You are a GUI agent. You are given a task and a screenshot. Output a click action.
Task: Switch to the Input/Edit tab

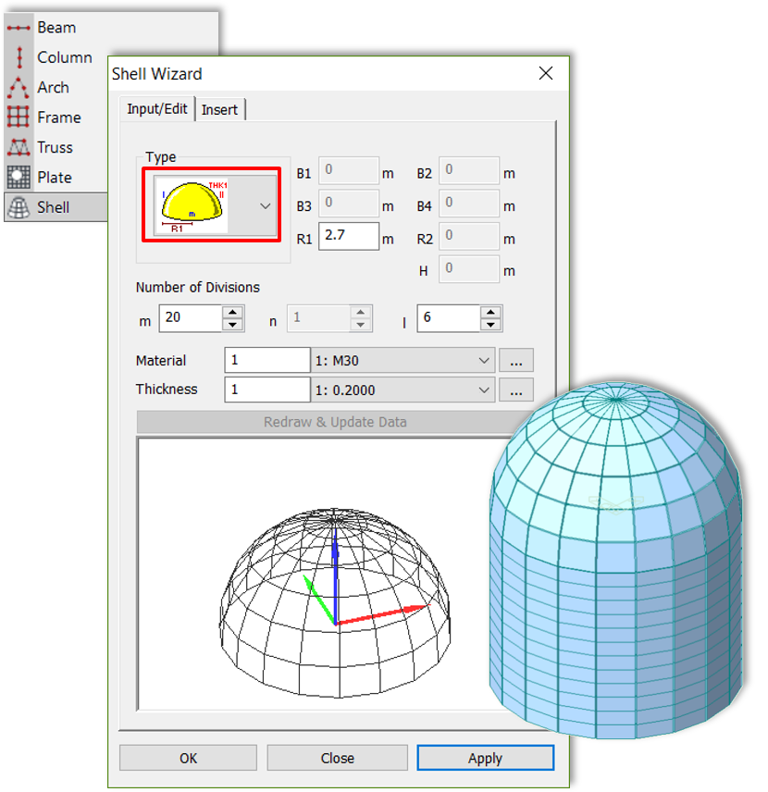[157, 108]
